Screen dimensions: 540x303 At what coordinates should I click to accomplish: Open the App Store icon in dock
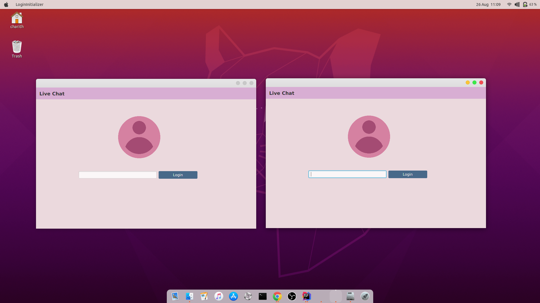[233, 296]
